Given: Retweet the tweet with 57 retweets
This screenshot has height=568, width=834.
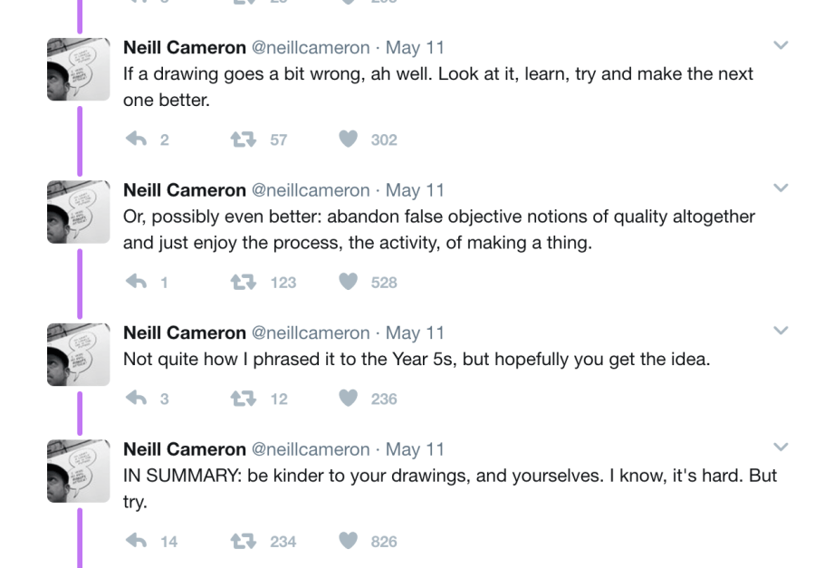Looking at the screenshot, I should tap(241, 140).
